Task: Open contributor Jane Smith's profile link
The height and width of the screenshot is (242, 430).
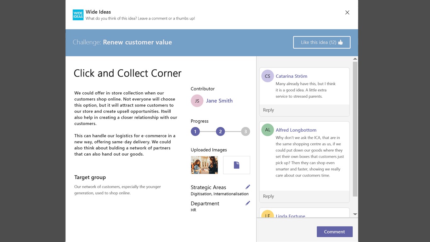Action: pyautogui.click(x=219, y=101)
